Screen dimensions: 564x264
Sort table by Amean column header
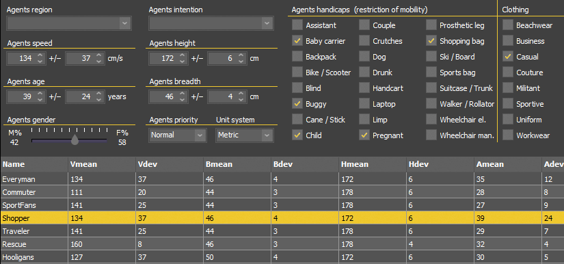click(508, 164)
